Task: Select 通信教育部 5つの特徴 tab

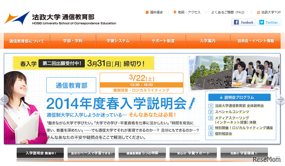Action: (142, 153)
